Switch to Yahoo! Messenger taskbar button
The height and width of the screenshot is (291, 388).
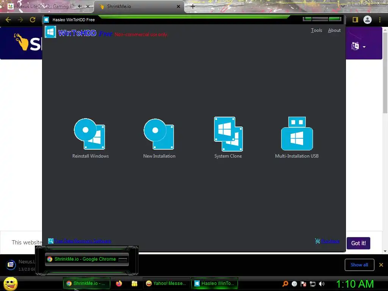(166, 283)
